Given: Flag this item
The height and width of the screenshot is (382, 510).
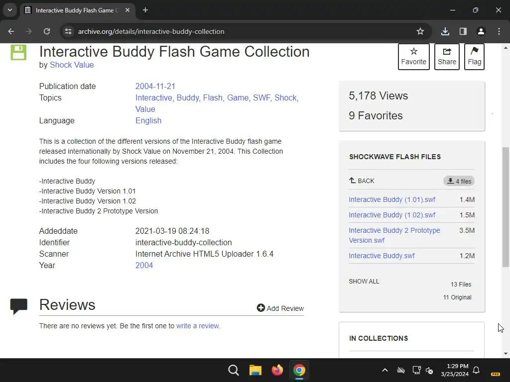Looking at the screenshot, I should (x=474, y=57).
